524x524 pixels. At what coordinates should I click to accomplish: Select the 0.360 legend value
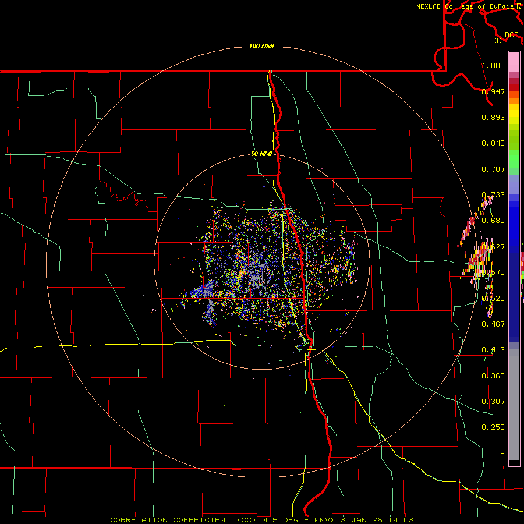point(493,376)
